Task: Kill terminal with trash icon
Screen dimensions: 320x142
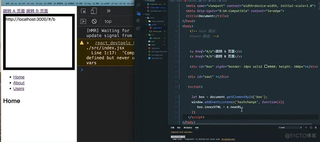Action: pos(316,127)
